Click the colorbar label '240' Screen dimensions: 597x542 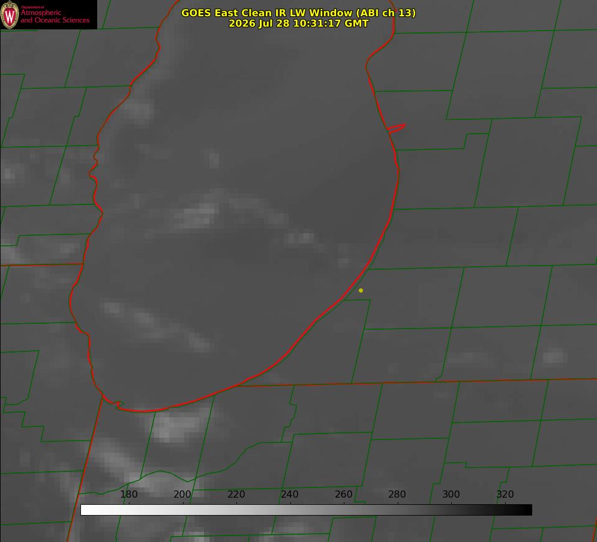pos(290,494)
